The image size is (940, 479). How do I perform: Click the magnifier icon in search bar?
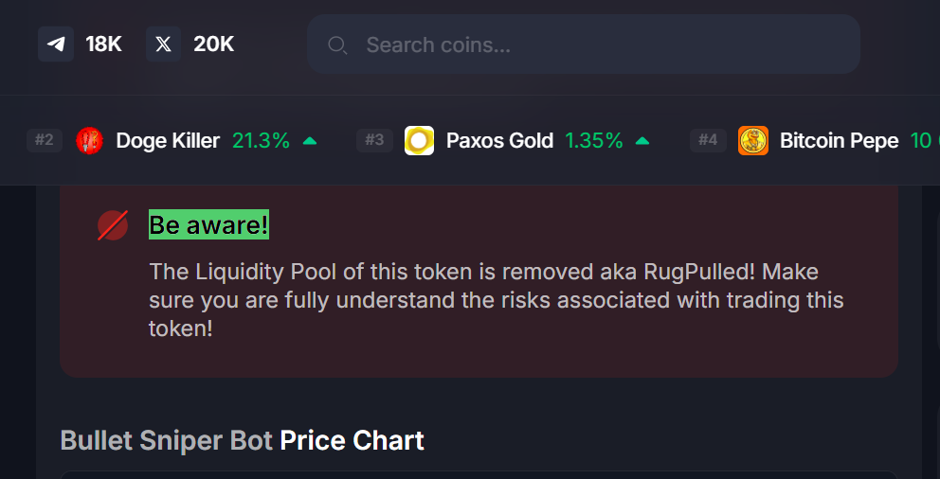click(336, 44)
